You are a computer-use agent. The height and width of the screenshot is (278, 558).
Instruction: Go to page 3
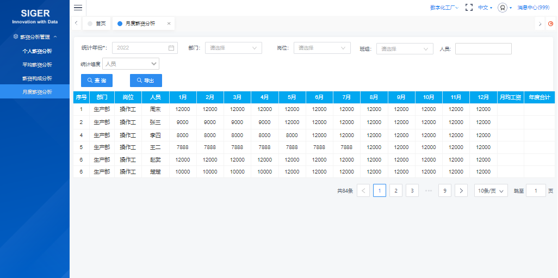pyautogui.click(x=412, y=190)
